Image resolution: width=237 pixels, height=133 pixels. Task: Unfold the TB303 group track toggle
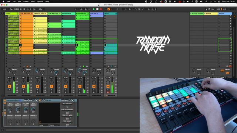point(116,14)
